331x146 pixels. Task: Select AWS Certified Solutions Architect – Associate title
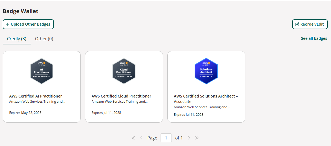[x=206, y=99]
